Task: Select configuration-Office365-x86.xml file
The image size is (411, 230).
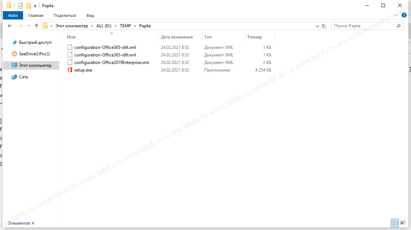Action: click(105, 55)
